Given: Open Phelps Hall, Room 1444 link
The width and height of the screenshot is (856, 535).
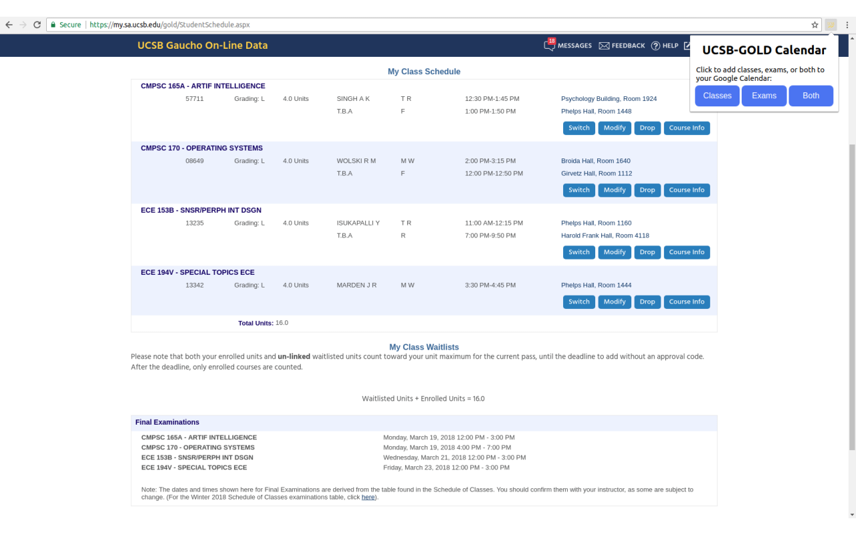Looking at the screenshot, I should [596, 286].
